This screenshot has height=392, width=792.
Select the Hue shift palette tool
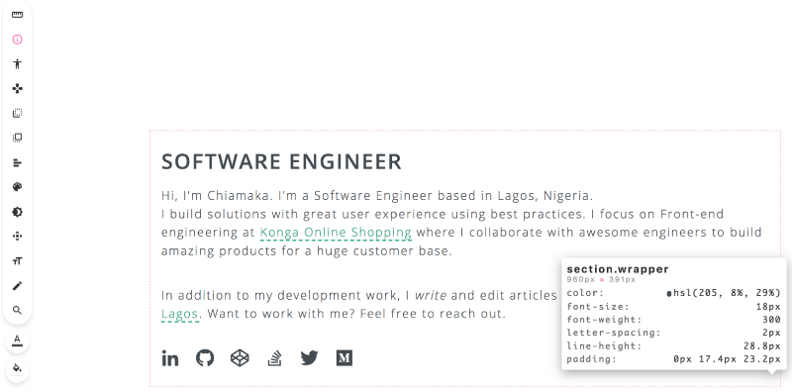pos(17,187)
